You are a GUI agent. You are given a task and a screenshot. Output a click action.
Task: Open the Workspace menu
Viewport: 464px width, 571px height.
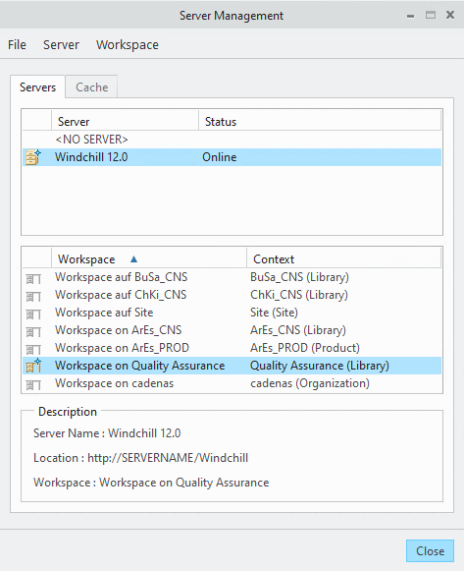coord(128,45)
